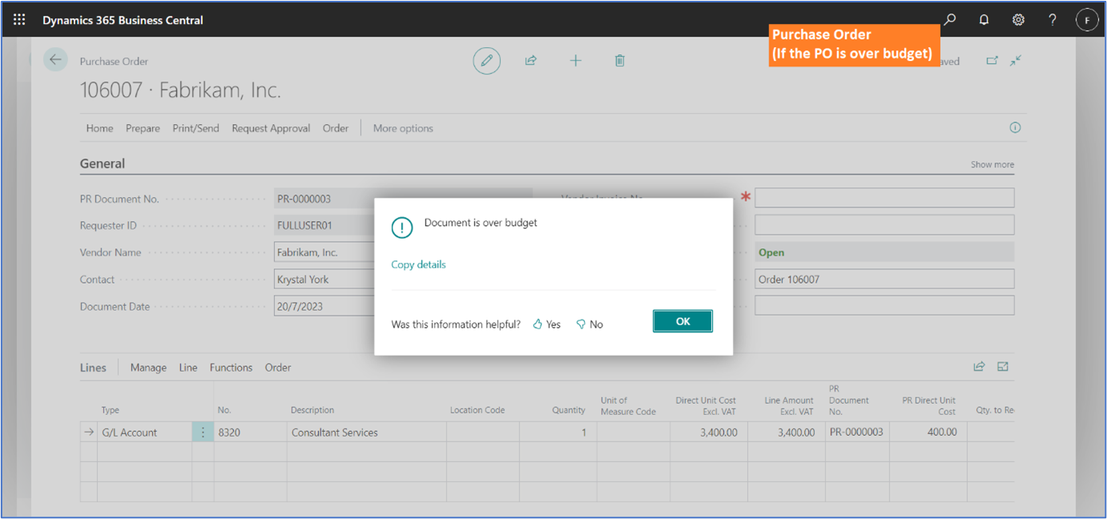
Task: Click the Description column header
Action: pos(312,410)
